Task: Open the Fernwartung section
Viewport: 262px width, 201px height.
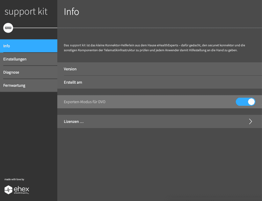Action: click(29, 85)
